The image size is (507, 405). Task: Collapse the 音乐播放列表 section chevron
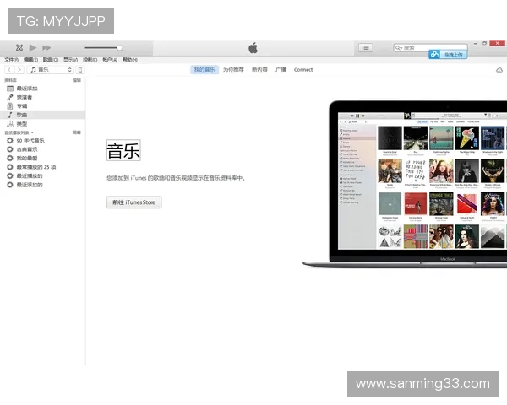coord(32,132)
